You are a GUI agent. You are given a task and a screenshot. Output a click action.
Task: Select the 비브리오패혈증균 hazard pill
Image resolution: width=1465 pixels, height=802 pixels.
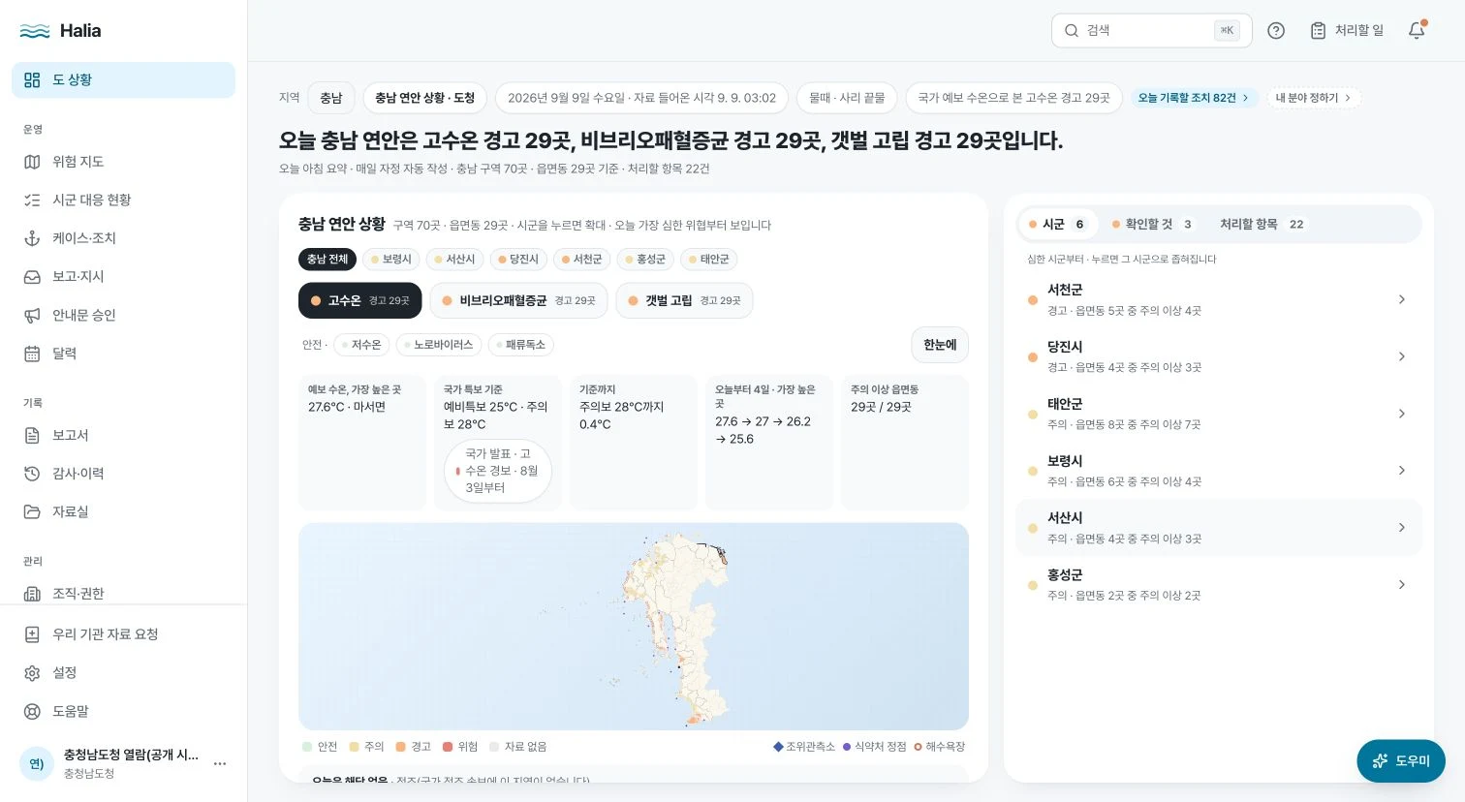(518, 300)
